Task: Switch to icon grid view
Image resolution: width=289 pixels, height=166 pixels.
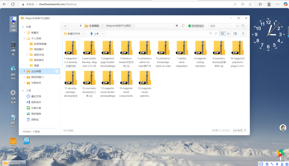Action: pyautogui.click(x=222, y=34)
